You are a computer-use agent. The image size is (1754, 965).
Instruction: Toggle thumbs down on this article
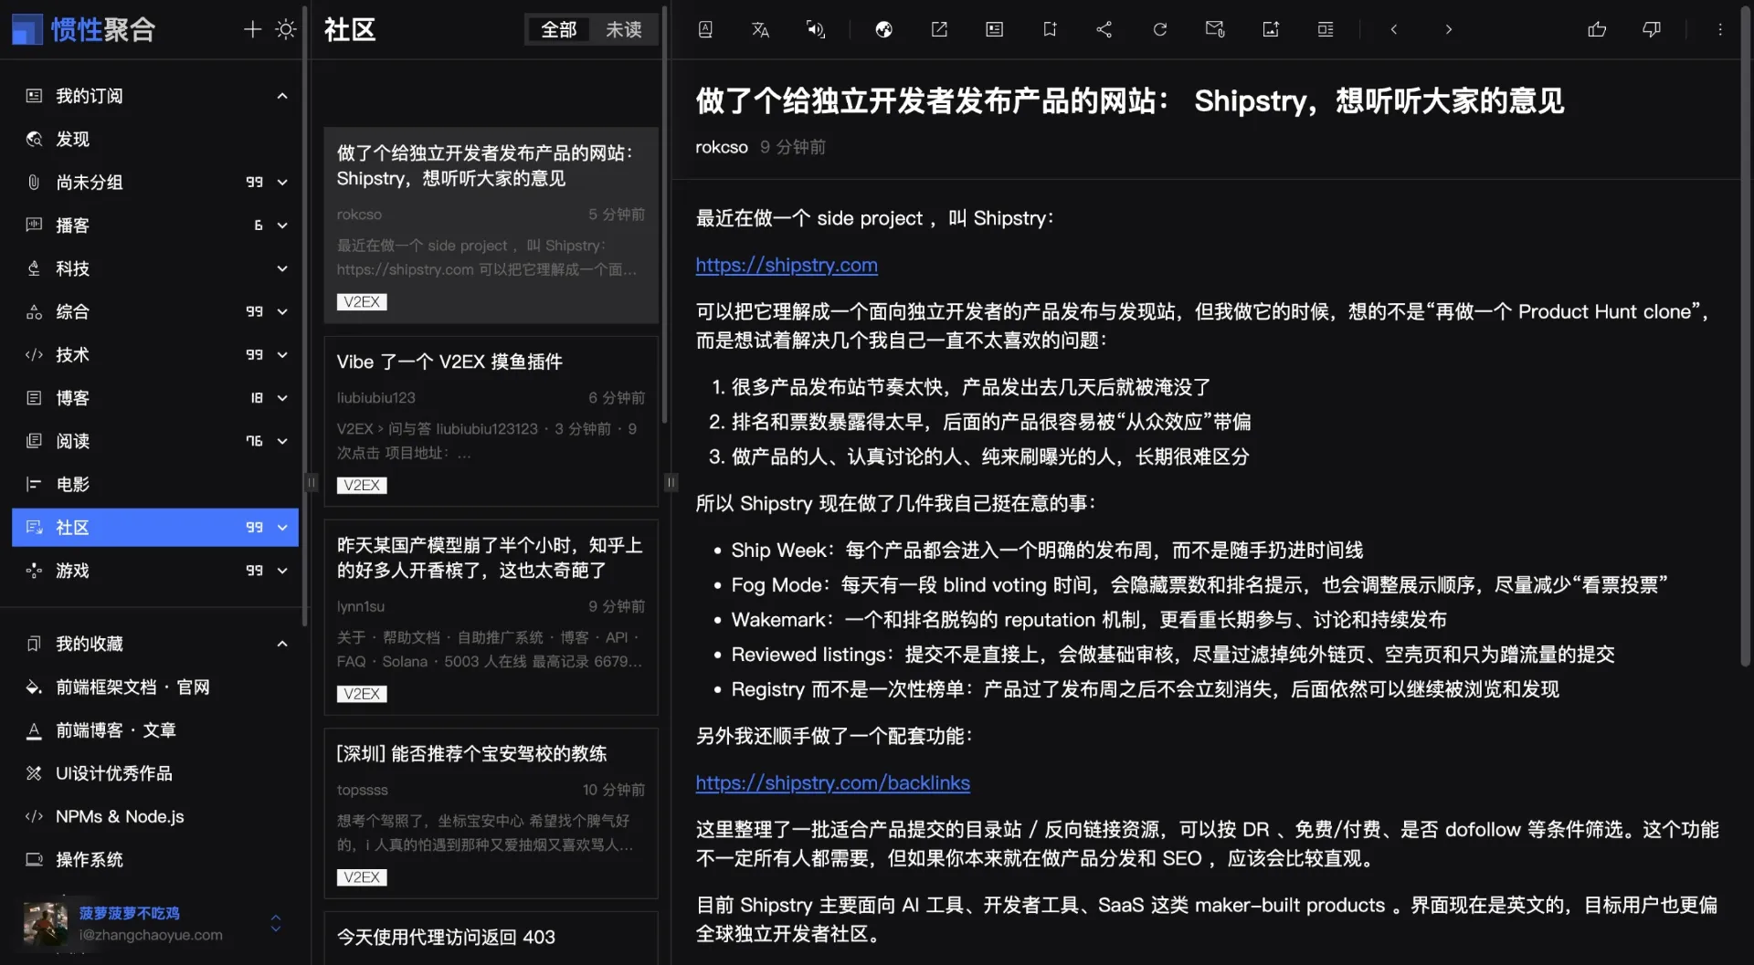[x=1652, y=29]
